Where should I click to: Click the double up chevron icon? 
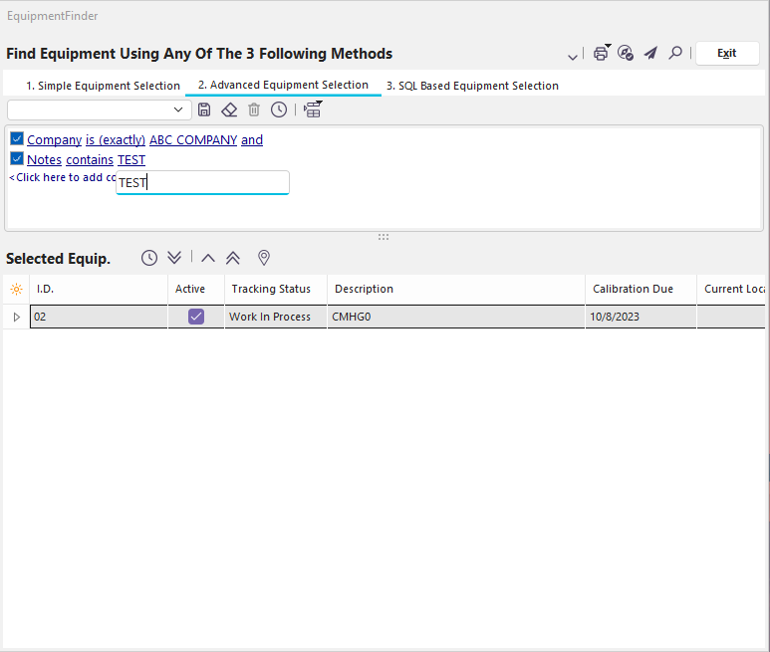[233, 258]
